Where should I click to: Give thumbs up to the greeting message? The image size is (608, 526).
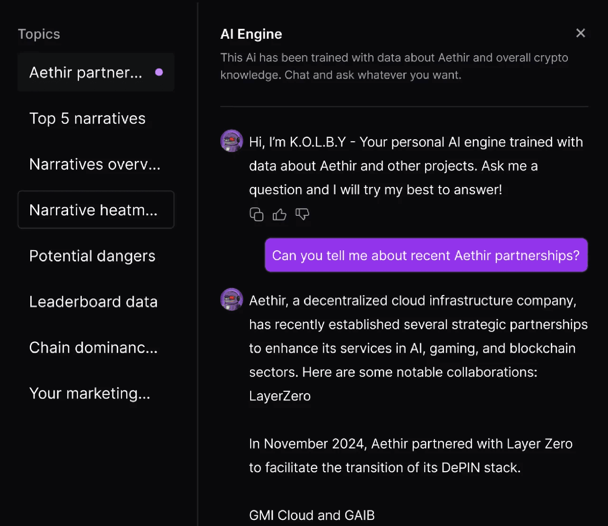pyautogui.click(x=279, y=214)
